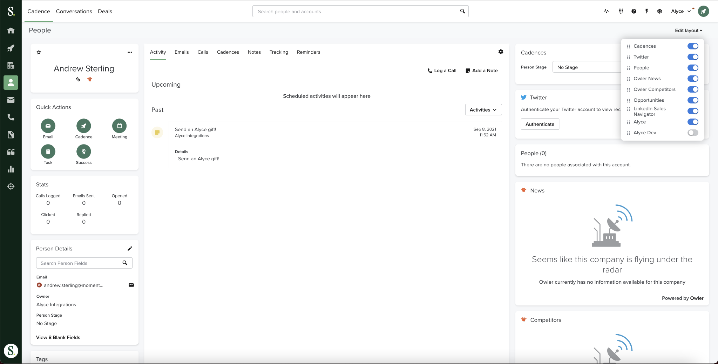
Task: Open the Templates document icon in sidebar
Action: 11,135
